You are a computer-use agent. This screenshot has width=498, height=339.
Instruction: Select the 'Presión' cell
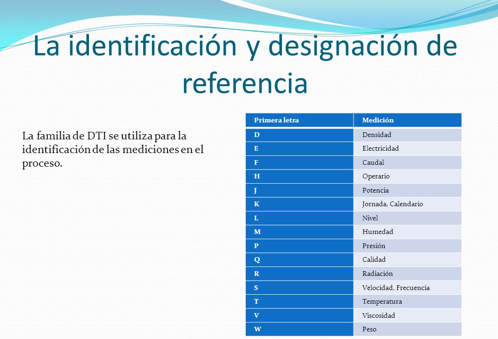pyautogui.click(x=408, y=246)
